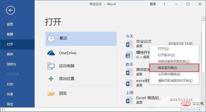
Task: Click 清除已取消固定的文档 menu entry
Action: pyautogui.click(x=175, y=81)
